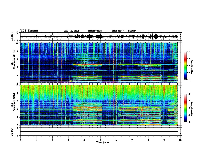Click the ch.1 waveform trace panel
The height and width of the screenshot is (157, 203).
tap(100, 36)
